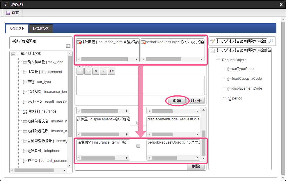
Task: Check the displacement mapping checkbox
Action: click(138, 123)
